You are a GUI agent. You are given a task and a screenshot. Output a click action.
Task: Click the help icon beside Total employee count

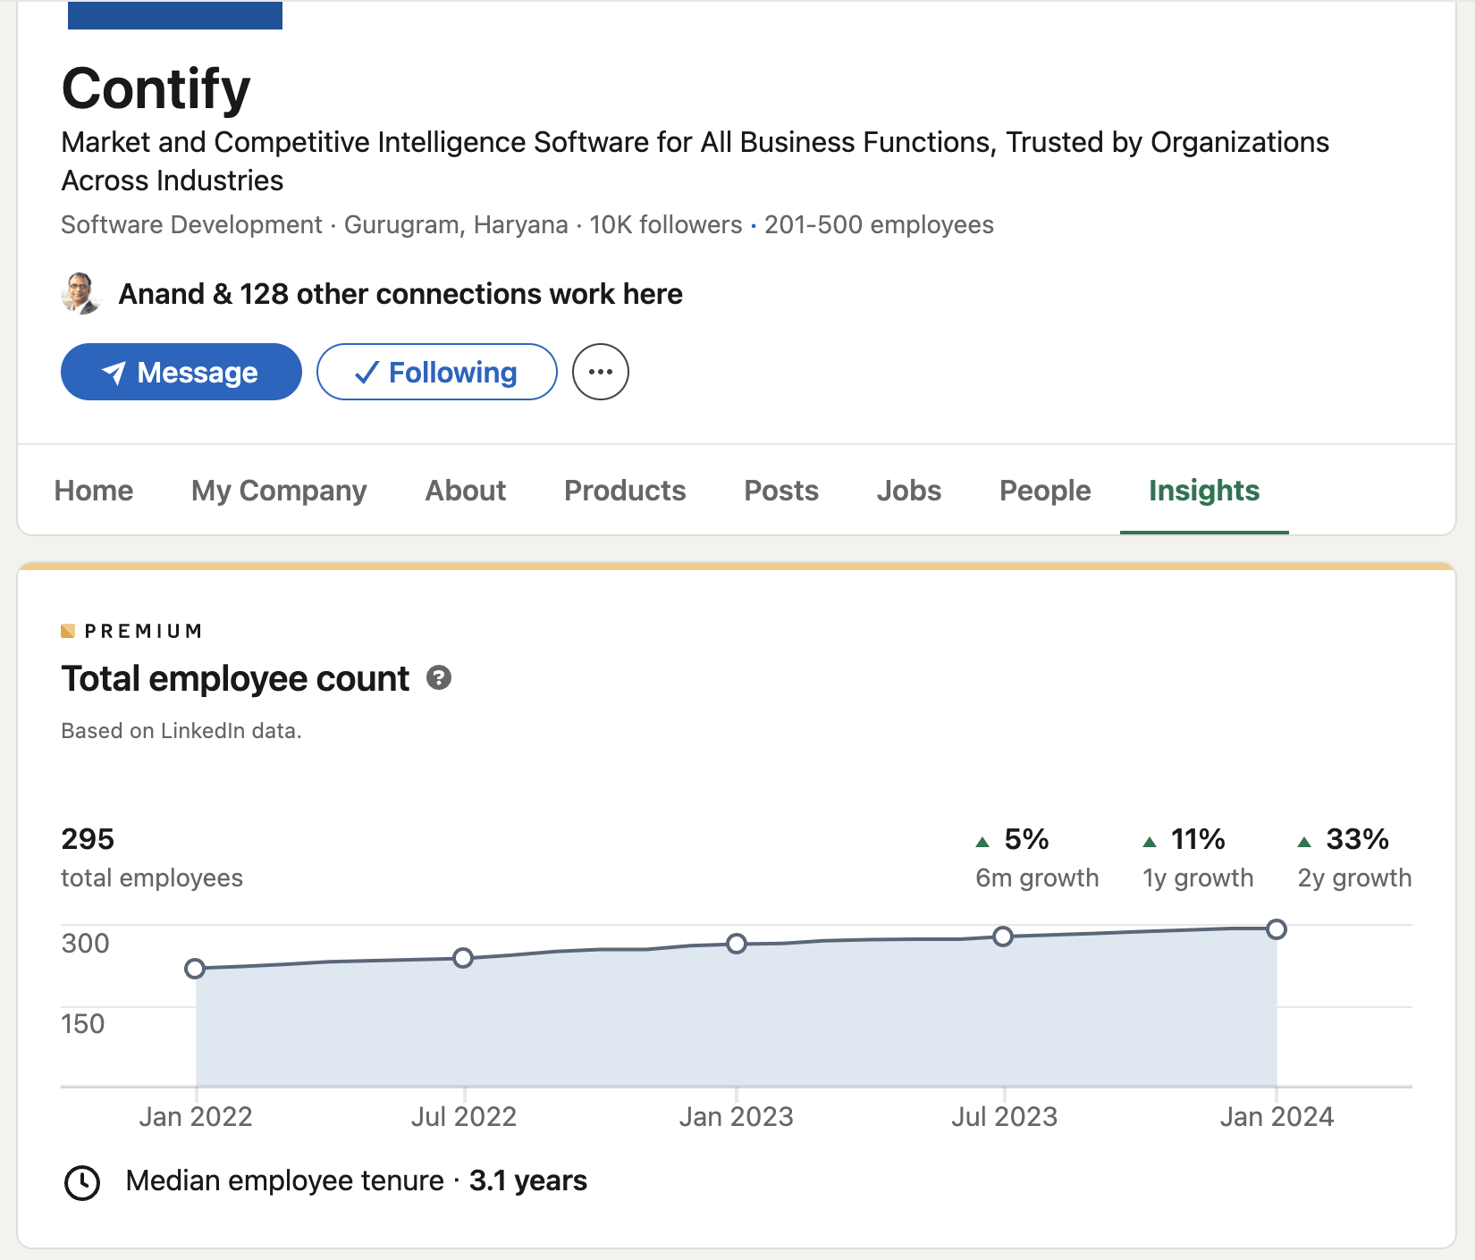[439, 678]
